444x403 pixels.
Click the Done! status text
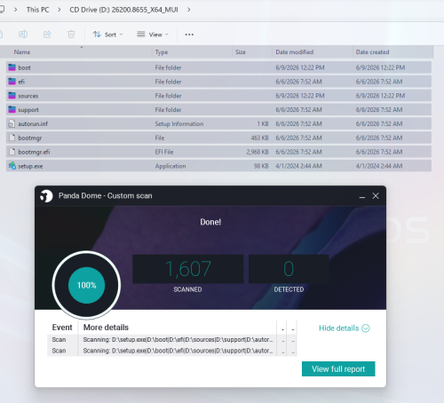210,222
